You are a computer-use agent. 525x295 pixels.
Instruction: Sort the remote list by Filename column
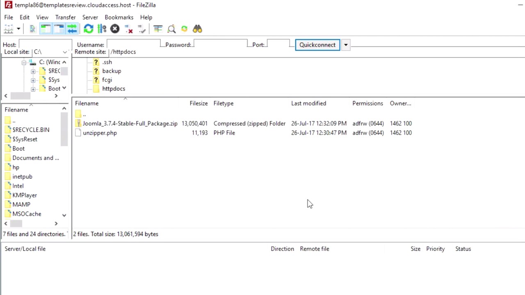(87, 103)
